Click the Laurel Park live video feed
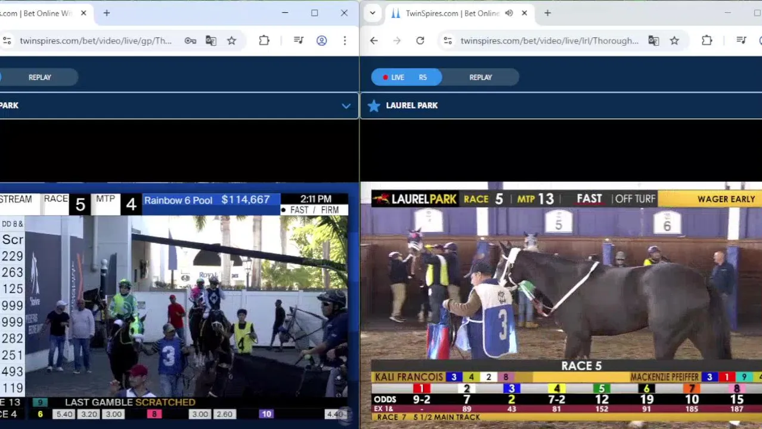762x429 pixels. tap(561, 304)
